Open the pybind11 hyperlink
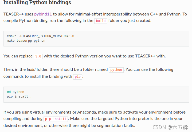This screenshot has width=192, height=132. click(43, 14)
